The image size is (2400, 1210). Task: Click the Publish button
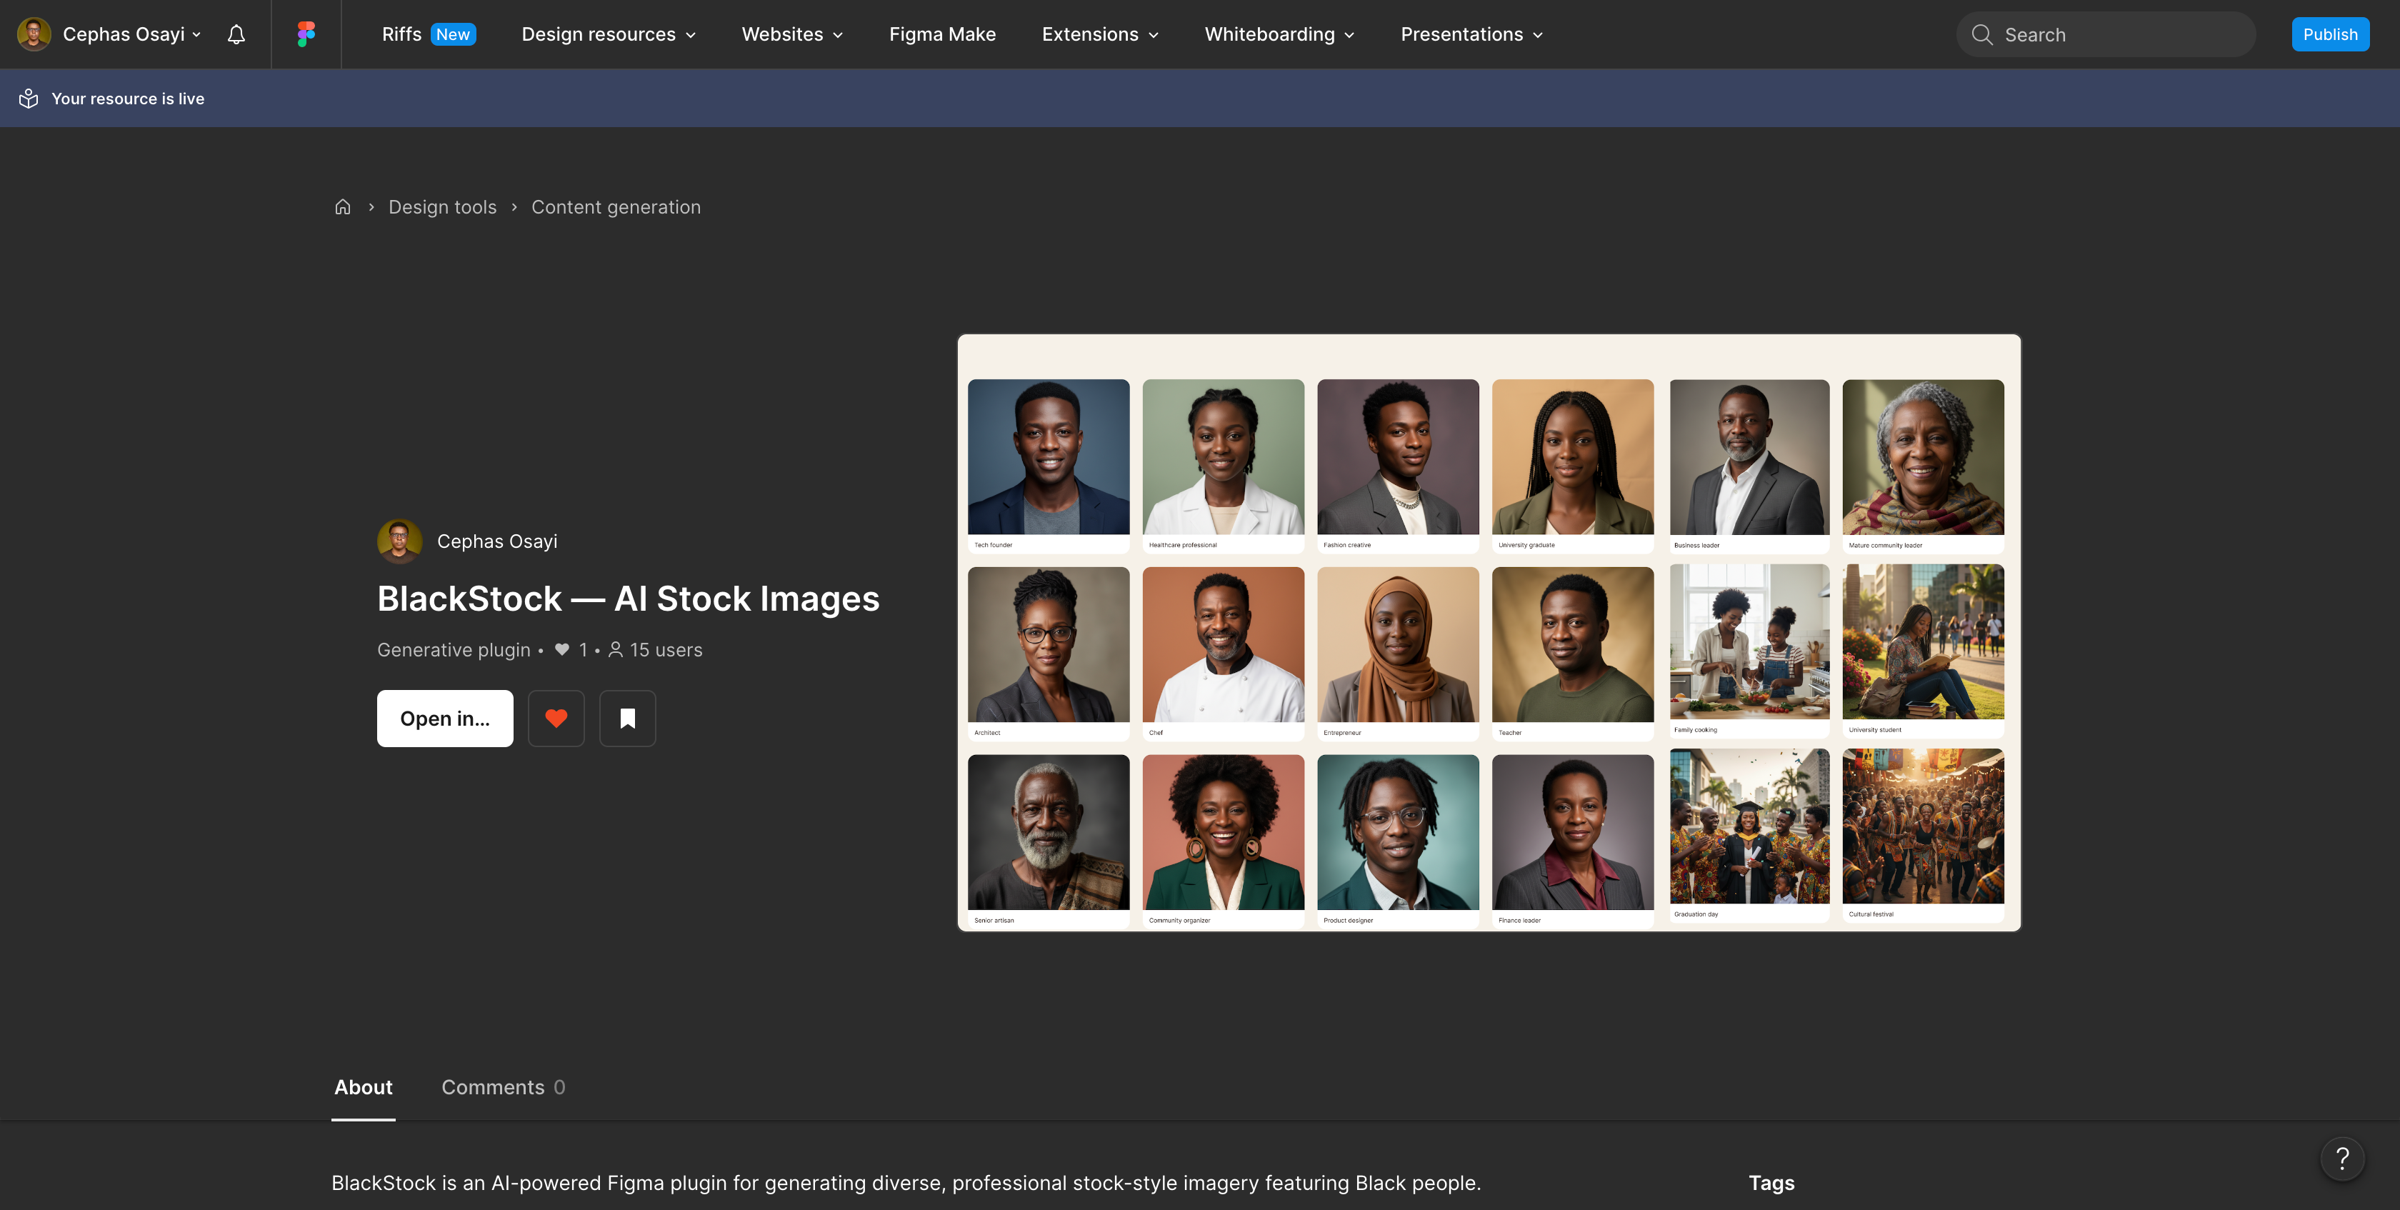(x=2330, y=34)
